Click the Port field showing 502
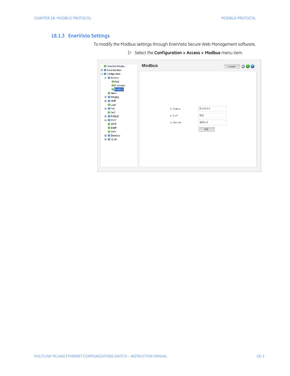290x376 pixels. coord(212,116)
